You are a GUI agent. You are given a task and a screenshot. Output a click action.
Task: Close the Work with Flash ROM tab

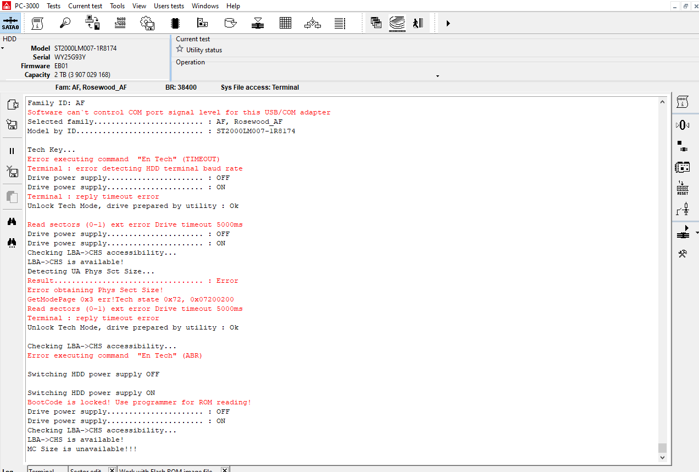tap(225, 470)
